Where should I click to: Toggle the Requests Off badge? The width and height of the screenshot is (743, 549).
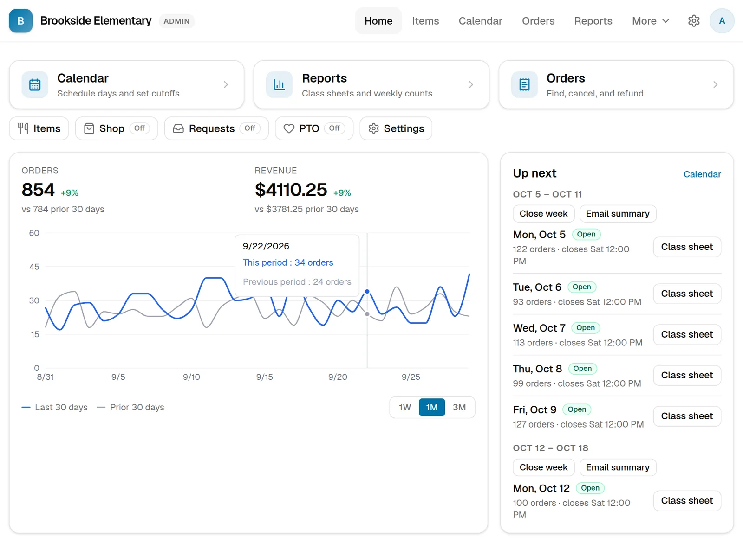[250, 128]
